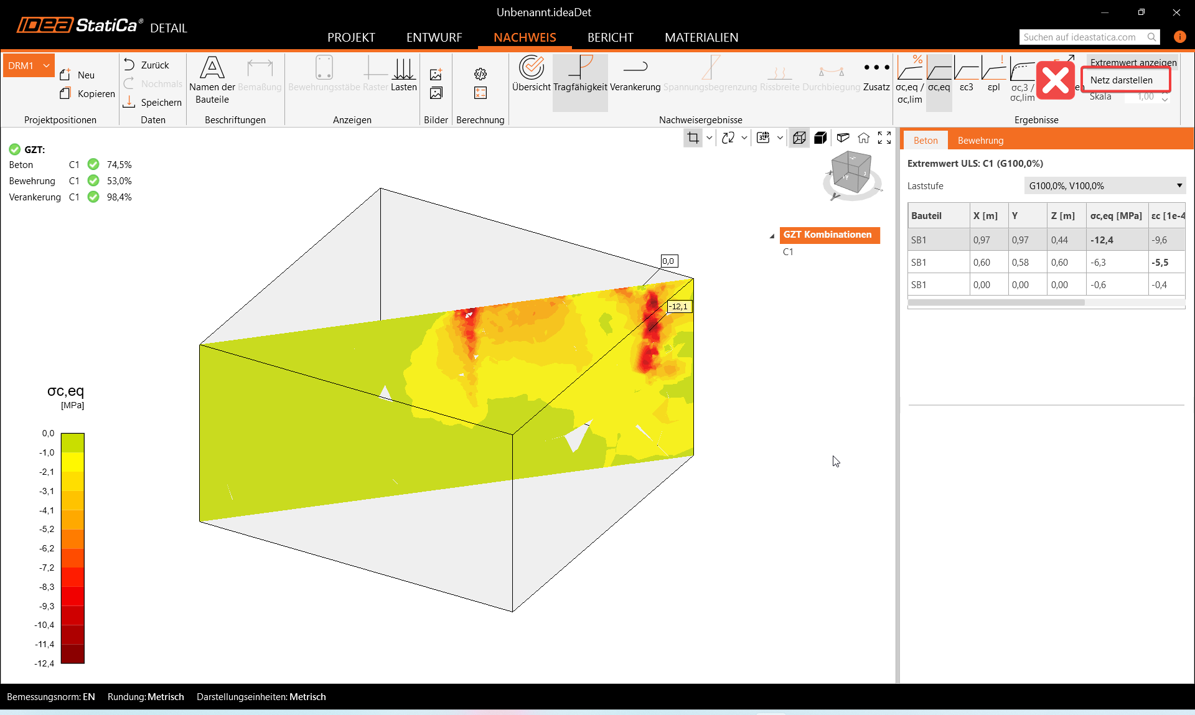Click the horizontal scrollbar under results table

[996, 302]
